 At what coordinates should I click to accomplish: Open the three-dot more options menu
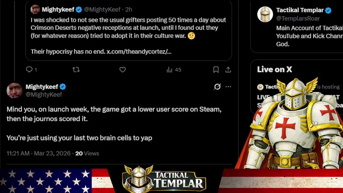(228, 87)
